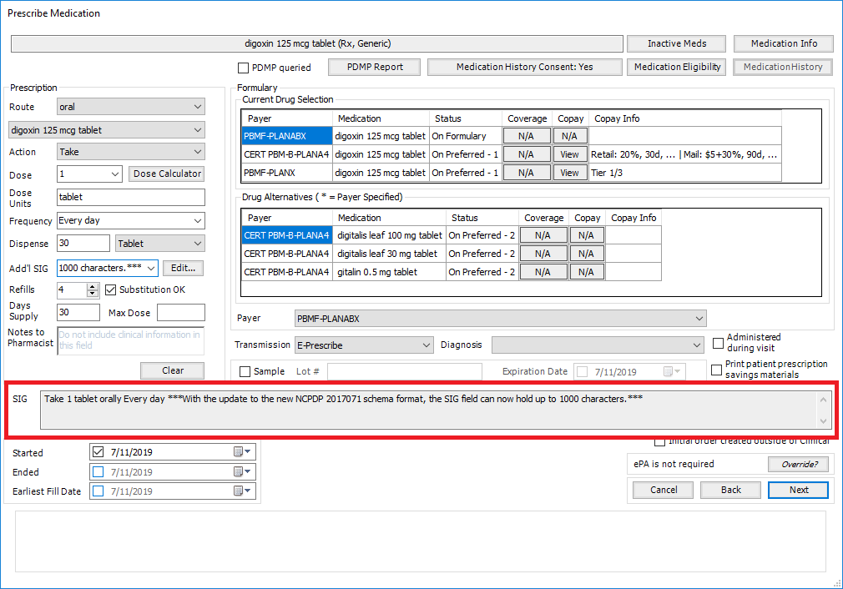Click the Inactive Meds button
This screenshot has width=843, height=589.
tap(676, 43)
